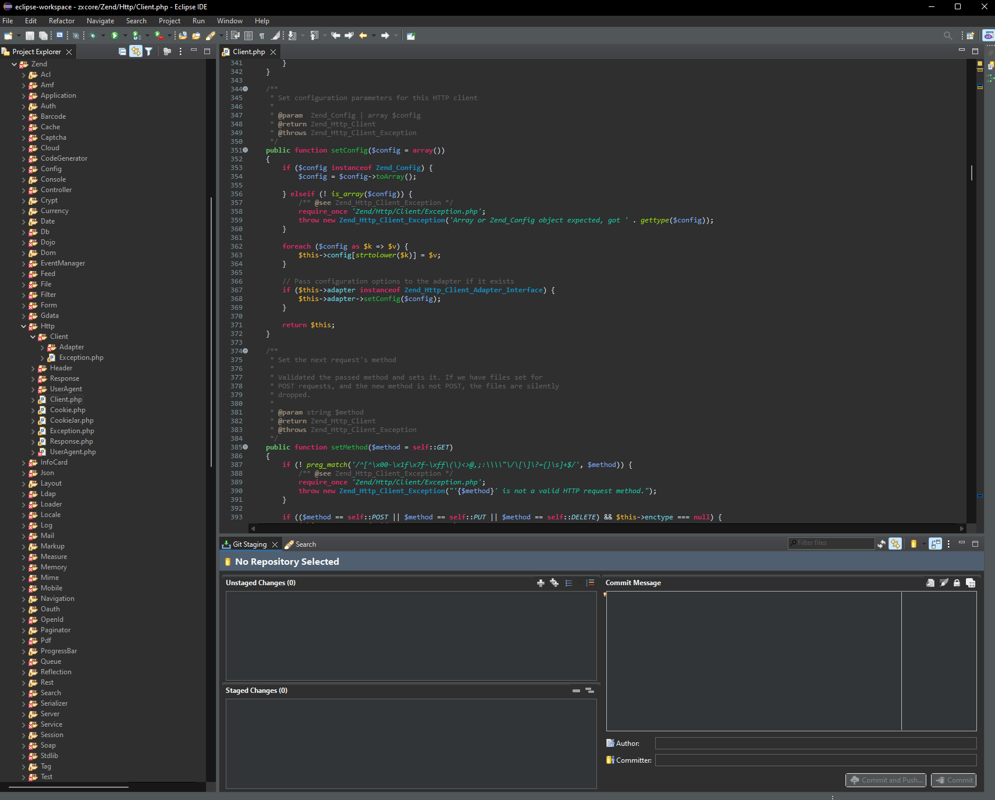Open Project Explorer filter funnel icon
The image size is (995, 800).
(149, 51)
